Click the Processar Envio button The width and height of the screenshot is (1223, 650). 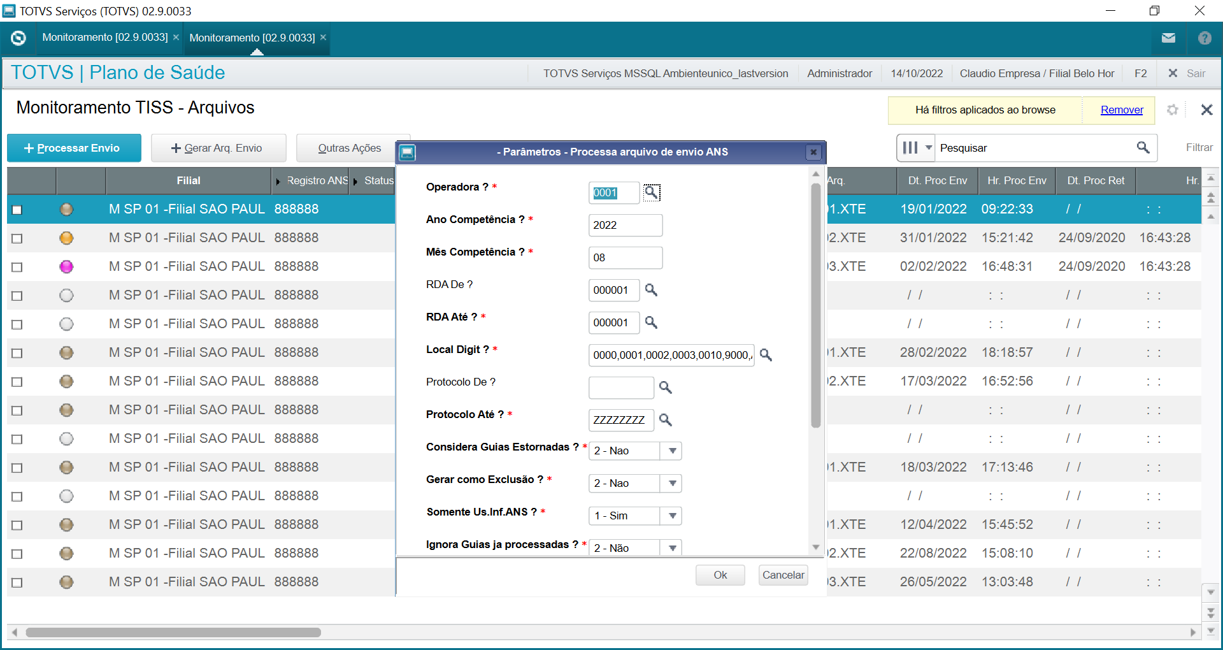tap(74, 148)
